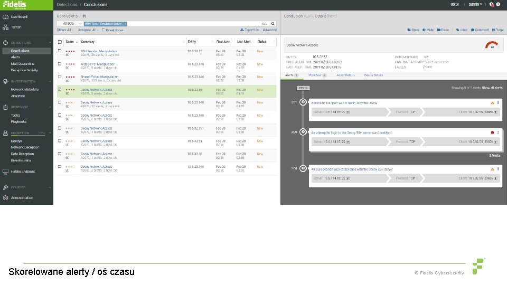507x285 pixels.
Task: Switch to the Workflow tab
Action: click(x=317, y=75)
